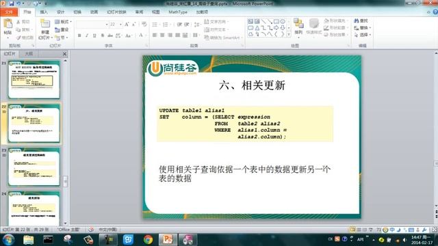Click the Reset (重设) slide button
Viewport: 438px width, 246px height.
pos(62,29)
